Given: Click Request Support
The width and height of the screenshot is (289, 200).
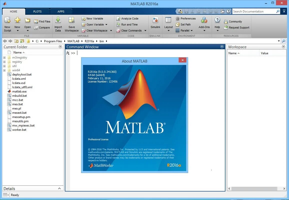Looking at the screenshot, I should click(236, 27).
